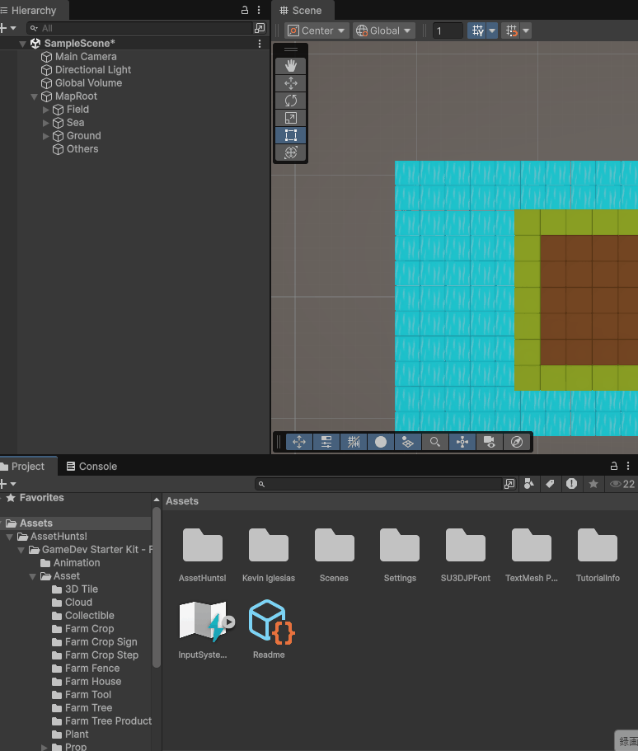Select the Main Camera object
638x751 pixels.
(85, 57)
